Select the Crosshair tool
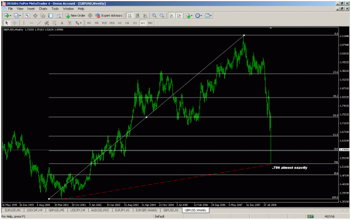 15,23
